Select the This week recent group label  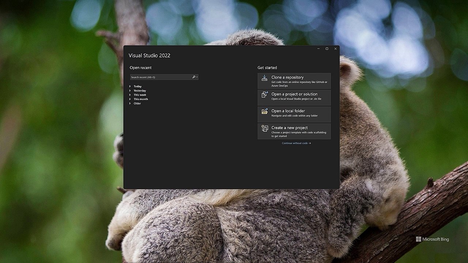click(140, 95)
